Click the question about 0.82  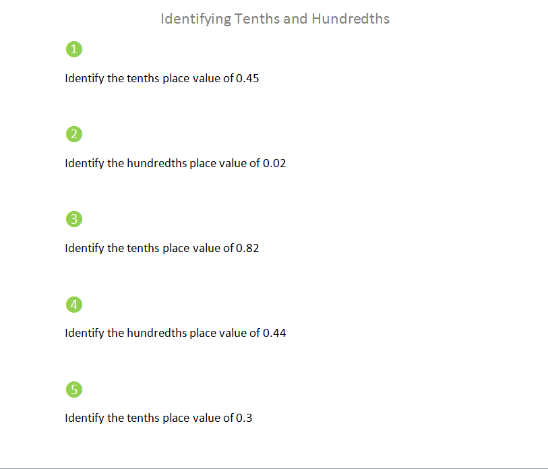point(162,248)
